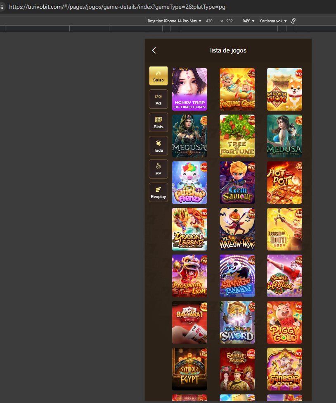Edit the viewport height field 932

tap(230, 21)
